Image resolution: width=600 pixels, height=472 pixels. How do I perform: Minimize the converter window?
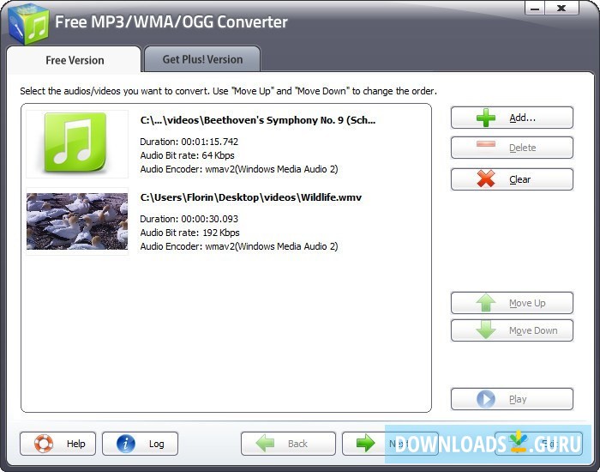(535, 9)
